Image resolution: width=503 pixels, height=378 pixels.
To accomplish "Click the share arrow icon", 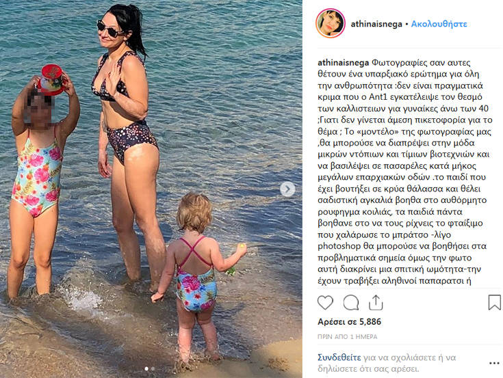I will (376, 302).
